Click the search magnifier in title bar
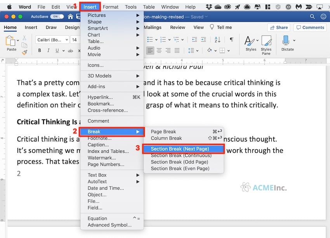Viewport: 330px width, 238px height. pyautogui.click(x=312, y=16)
